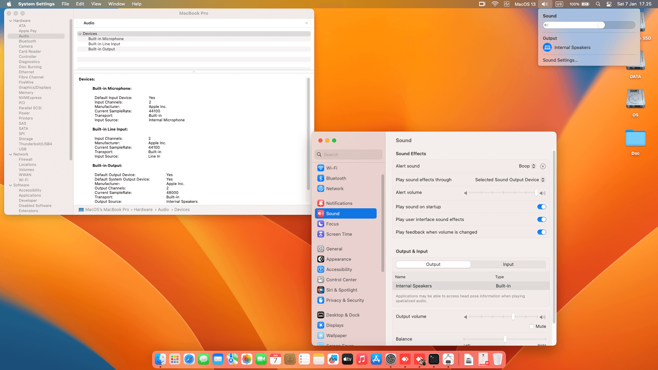Screen dimensions: 658x370
Task: Open the View menu
Action: pyautogui.click(x=96, y=4)
